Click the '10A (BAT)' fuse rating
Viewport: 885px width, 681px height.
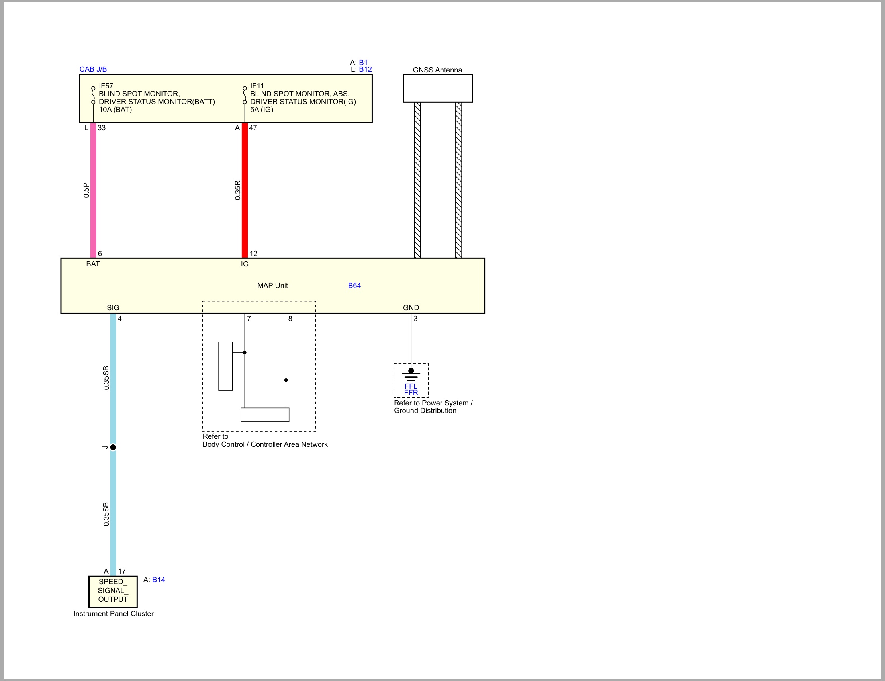coord(116,110)
